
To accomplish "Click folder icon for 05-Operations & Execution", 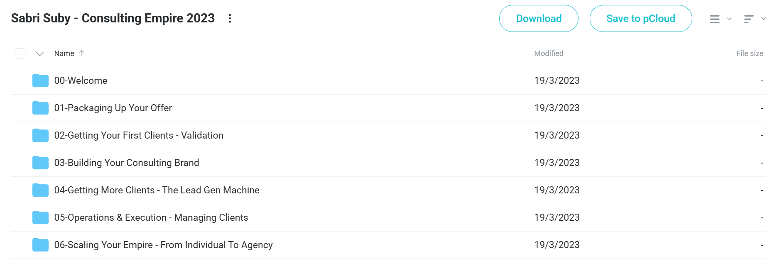I will (40, 217).
